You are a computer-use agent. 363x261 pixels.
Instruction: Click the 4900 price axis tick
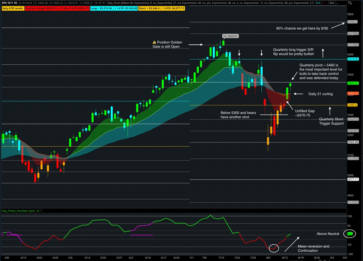point(351,195)
